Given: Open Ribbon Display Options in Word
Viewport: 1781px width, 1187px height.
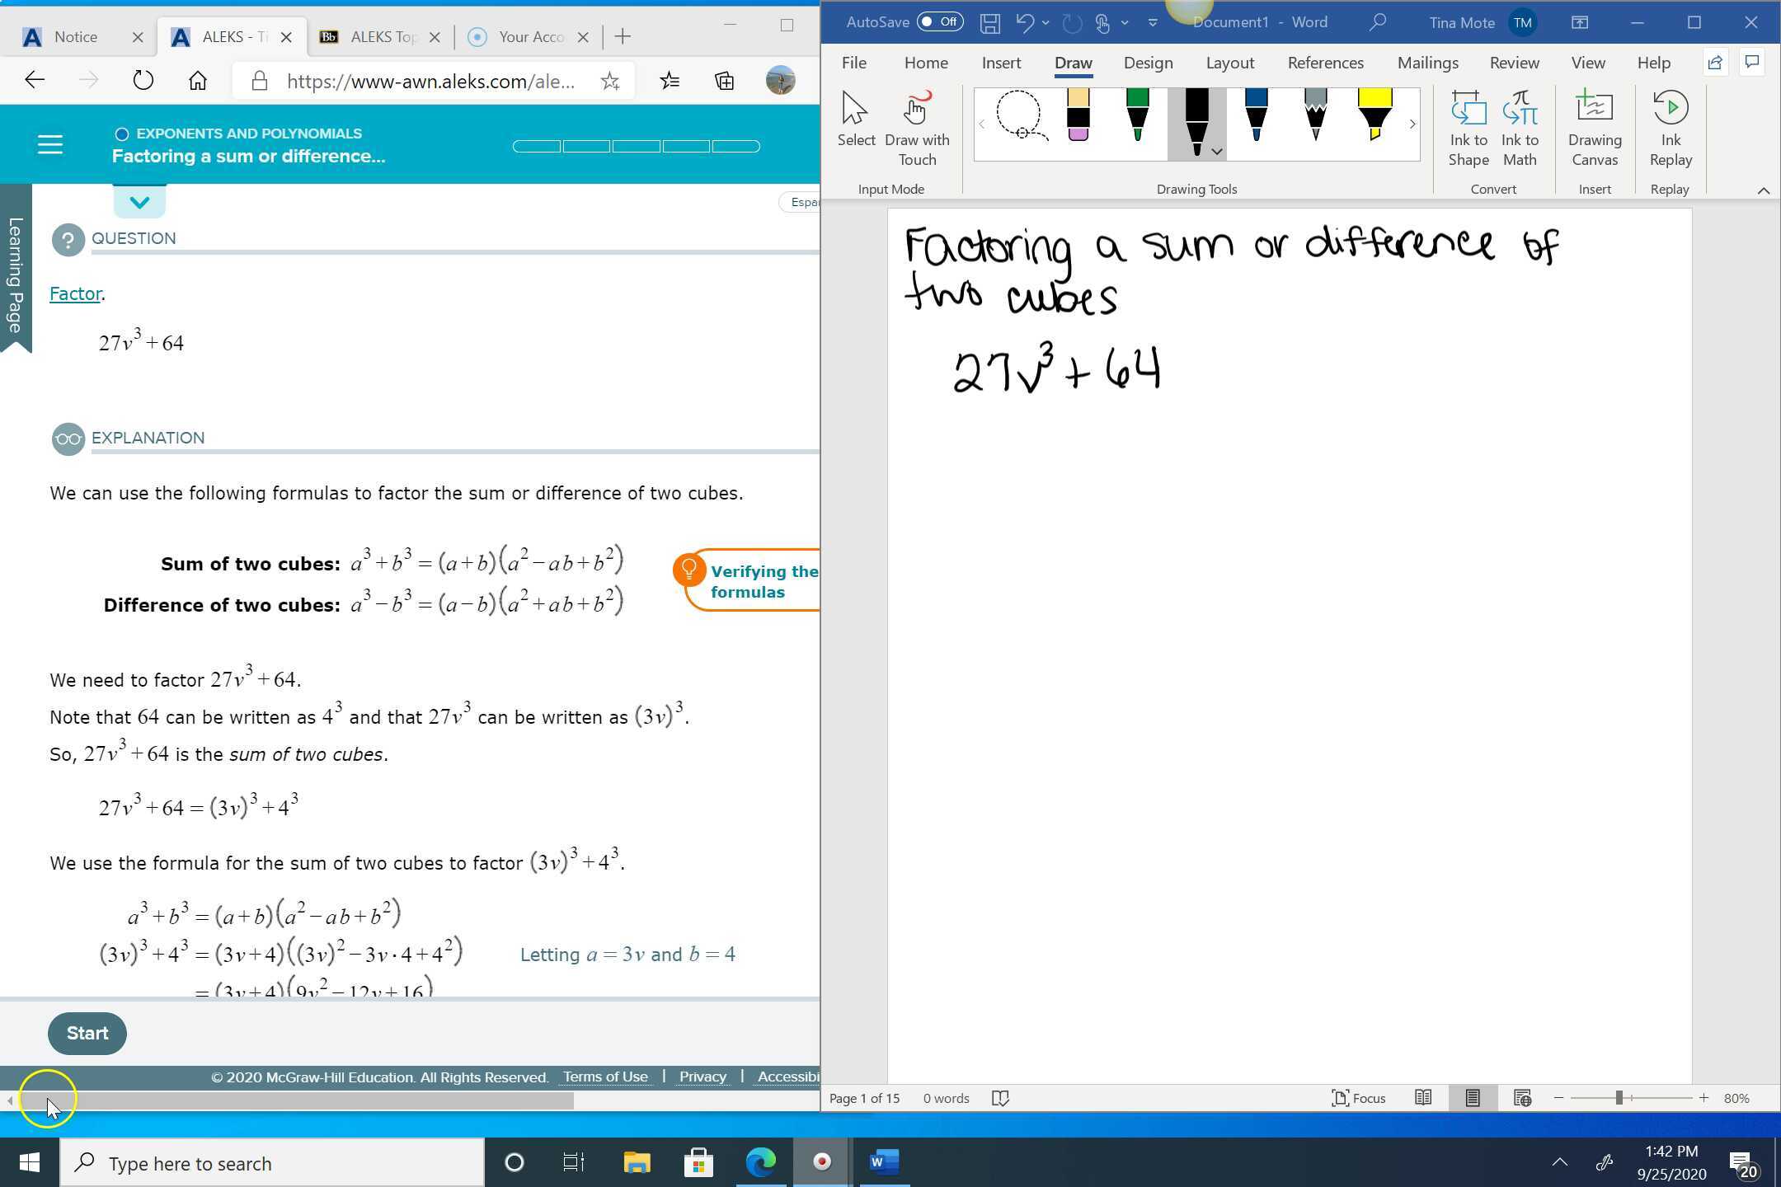Looking at the screenshot, I should [1579, 23].
